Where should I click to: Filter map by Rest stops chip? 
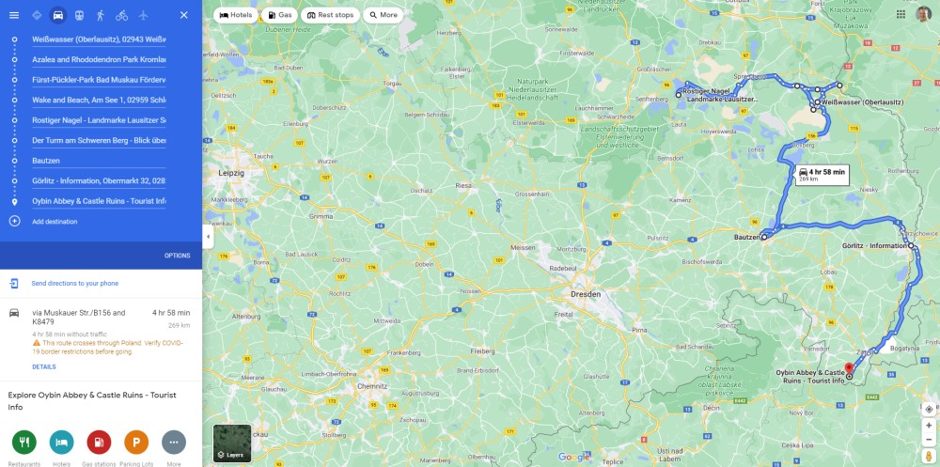[x=330, y=15]
